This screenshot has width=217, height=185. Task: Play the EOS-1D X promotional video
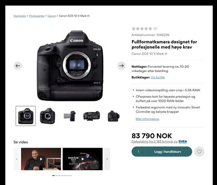(83, 159)
